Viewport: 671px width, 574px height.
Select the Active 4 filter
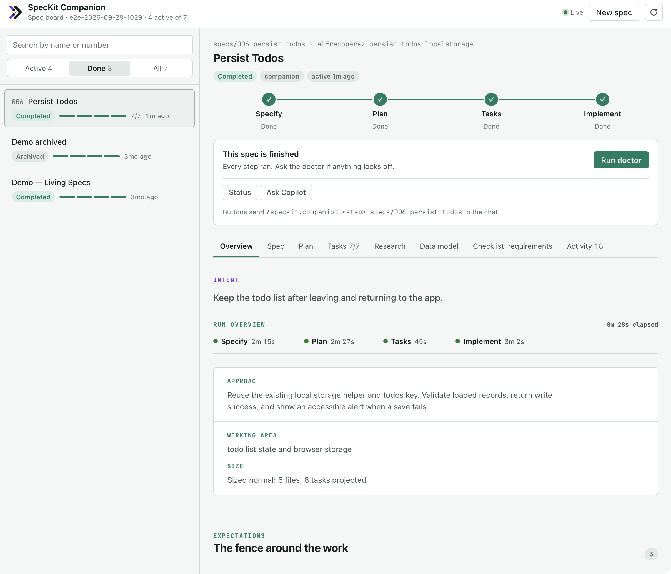(x=39, y=68)
